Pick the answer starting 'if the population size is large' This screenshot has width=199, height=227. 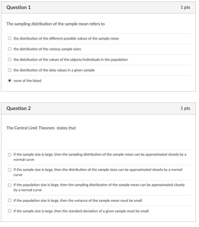(x=9, y=185)
